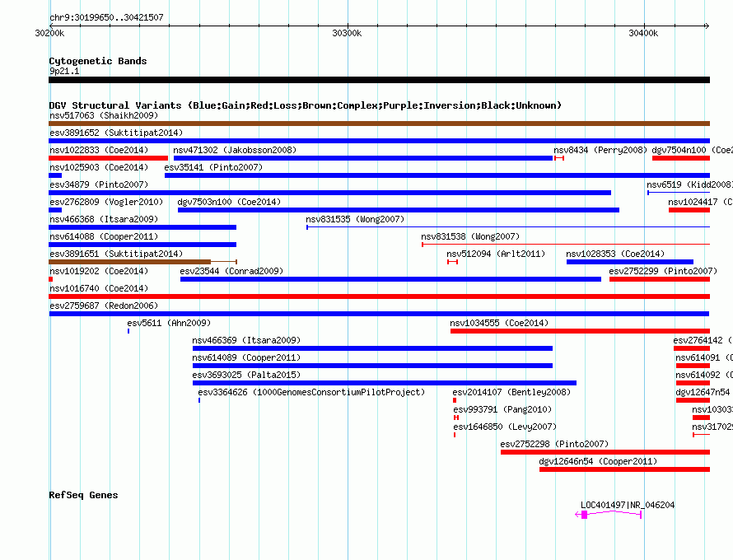733x560 pixels.
Task: Open variant nsv1028353 (Coe2014) label
Action: 615,254
